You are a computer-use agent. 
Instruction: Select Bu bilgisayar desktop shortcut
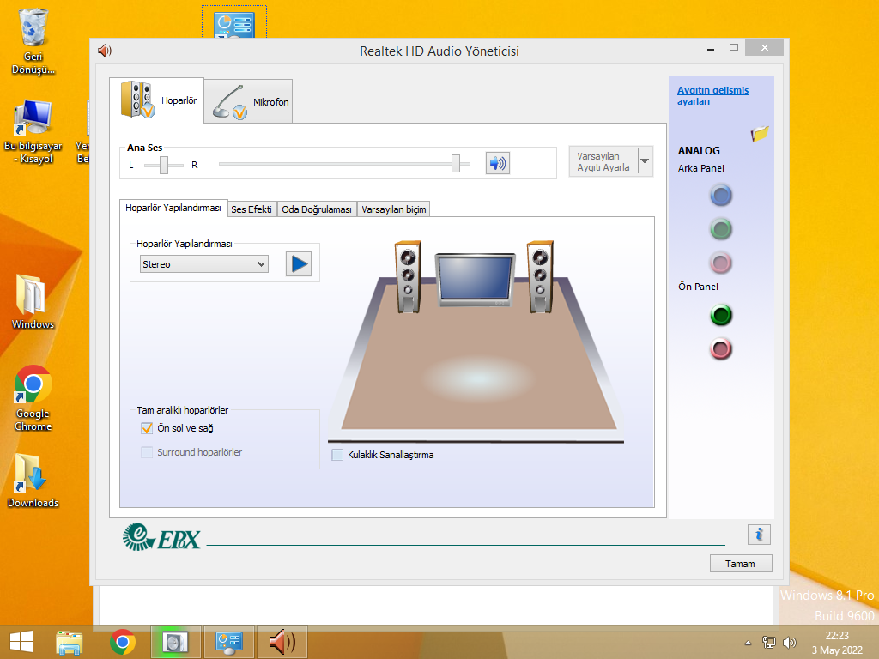(33, 132)
